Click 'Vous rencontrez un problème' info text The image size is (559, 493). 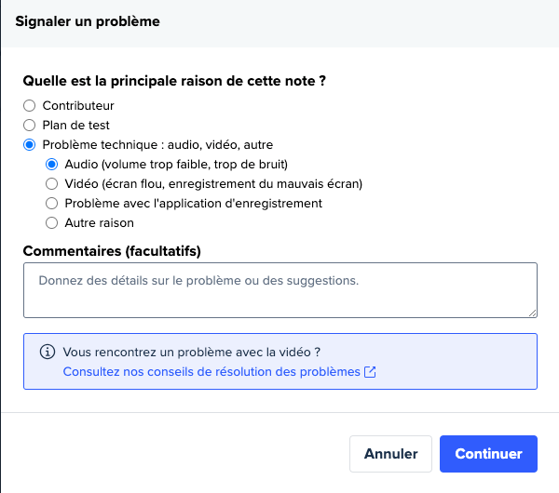coord(192,352)
